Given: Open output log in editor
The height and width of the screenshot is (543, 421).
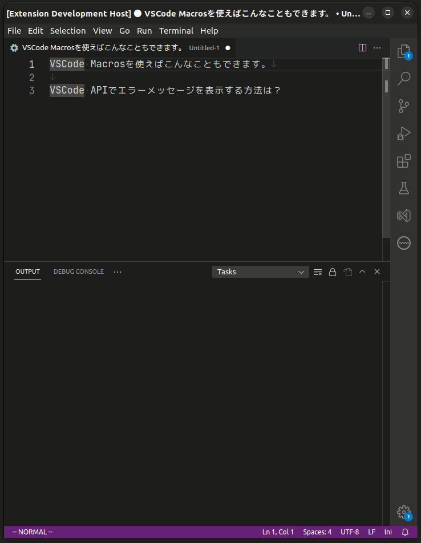Looking at the screenshot, I should coord(347,272).
